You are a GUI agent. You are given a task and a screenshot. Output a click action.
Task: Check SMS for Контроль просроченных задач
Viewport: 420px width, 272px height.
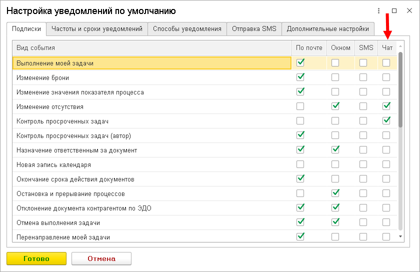[x=363, y=120]
